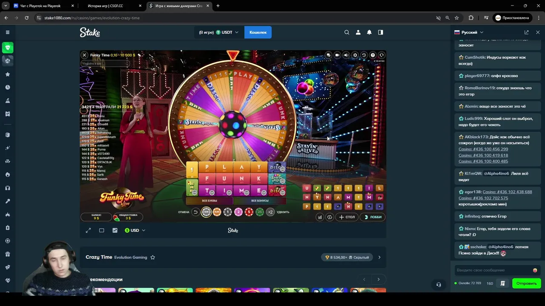Add another table with + Стол
The image size is (545, 306).
pos(347,217)
